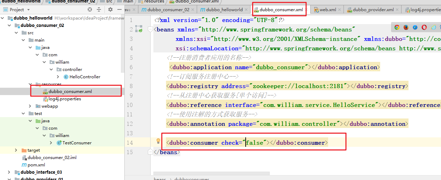
Task: Click the closing </beans> tag on line 15
Action: [x=167, y=152]
